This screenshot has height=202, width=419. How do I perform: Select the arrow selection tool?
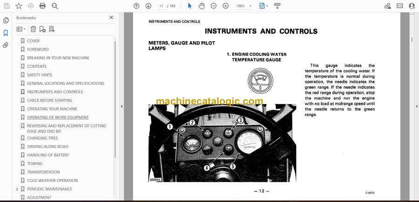190,6
